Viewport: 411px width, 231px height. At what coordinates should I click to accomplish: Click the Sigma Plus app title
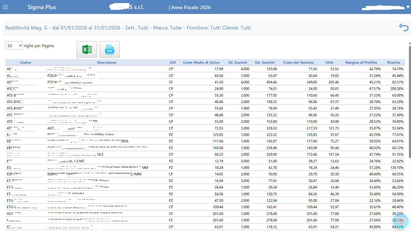[x=42, y=7]
